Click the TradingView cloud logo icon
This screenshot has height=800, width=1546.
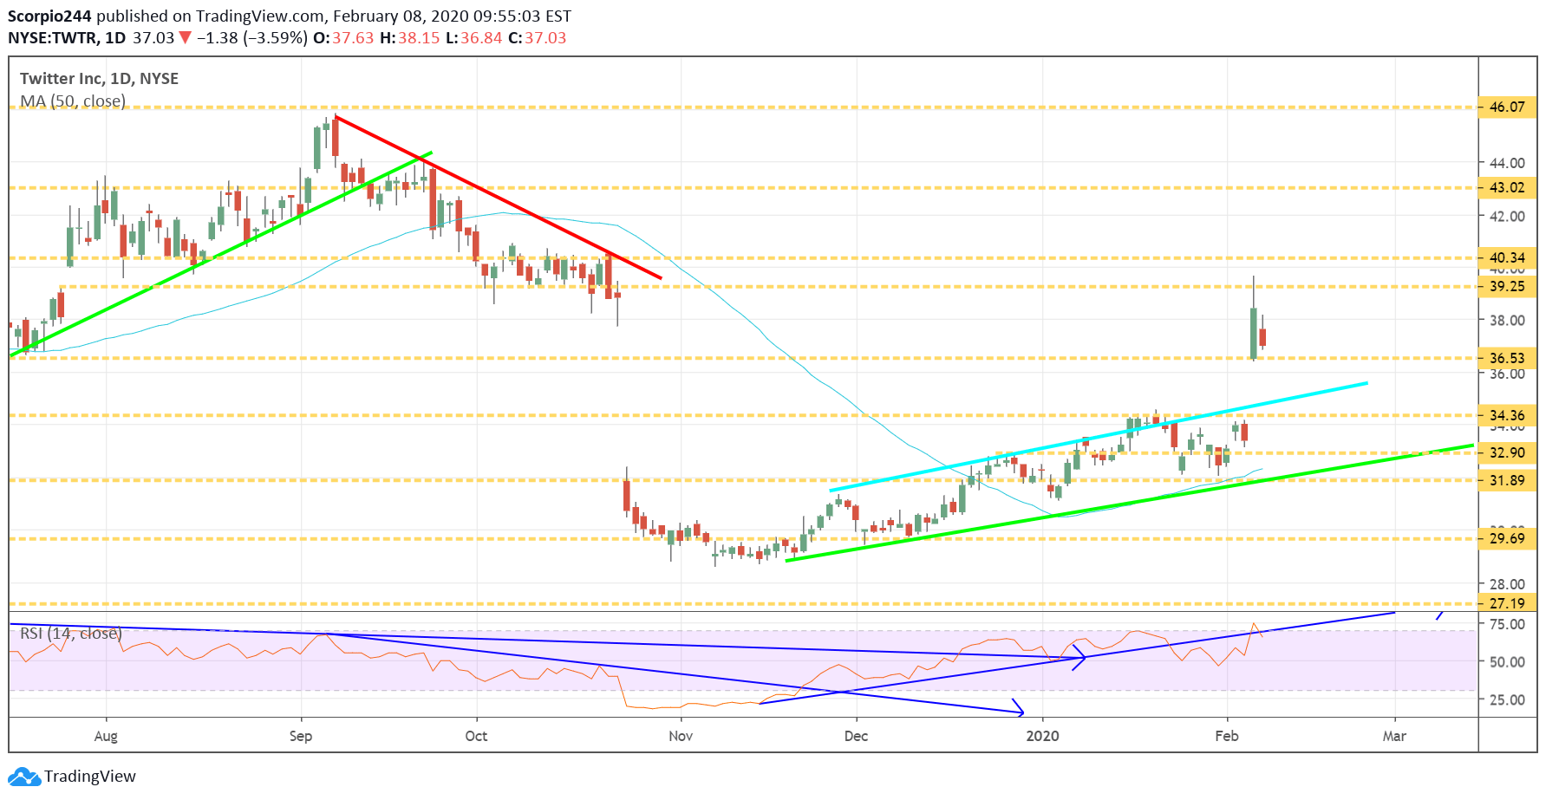click(24, 777)
